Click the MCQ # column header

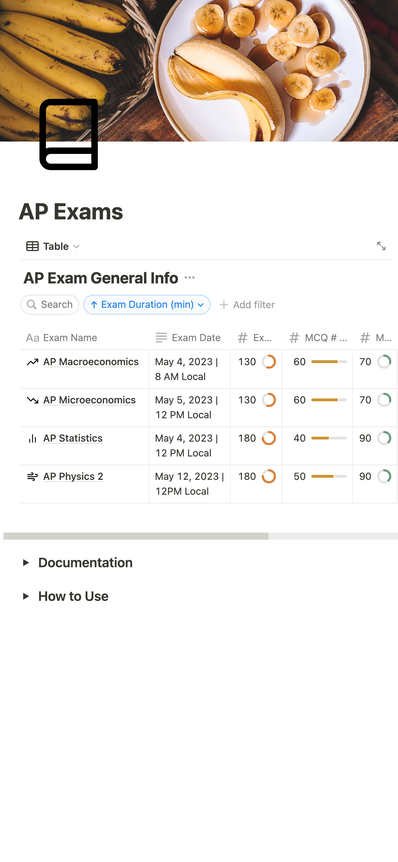(318, 338)
